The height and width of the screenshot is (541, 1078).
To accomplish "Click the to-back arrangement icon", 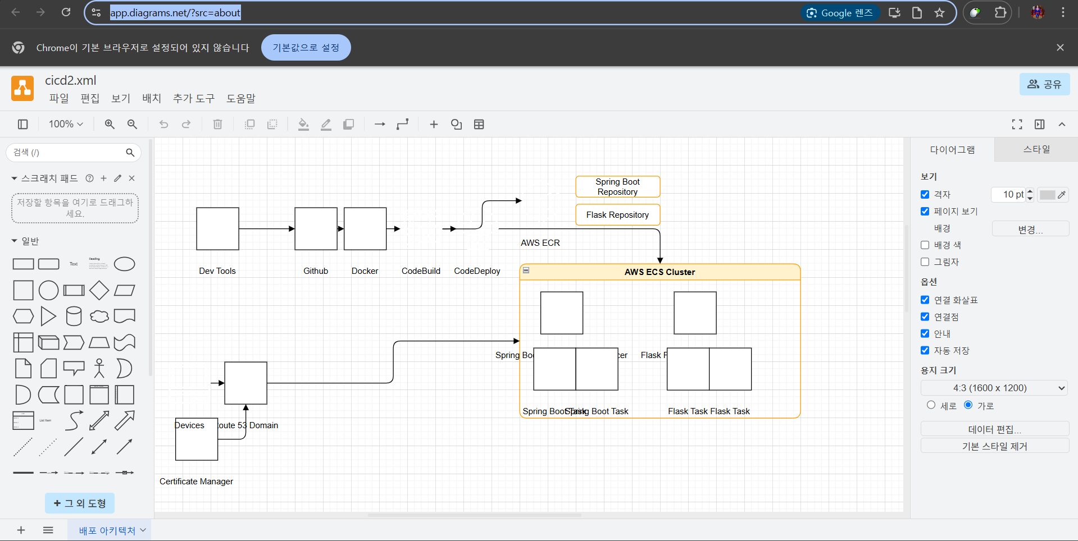I will (272, 124).
